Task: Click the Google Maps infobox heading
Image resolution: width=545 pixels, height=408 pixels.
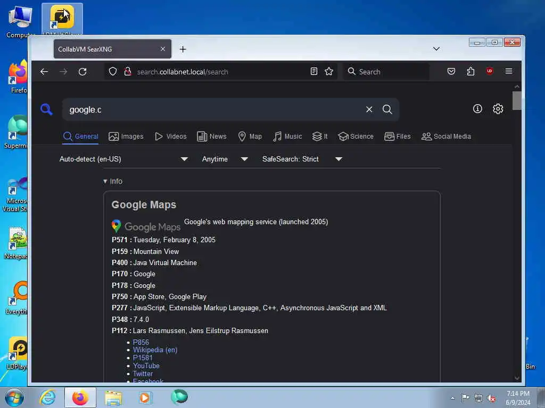Action: coord(144,205)
